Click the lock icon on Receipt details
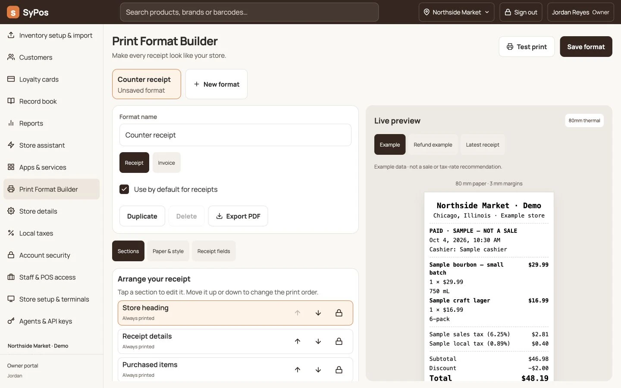Viewport: 621px width, 388px height. tap(339, 341)
